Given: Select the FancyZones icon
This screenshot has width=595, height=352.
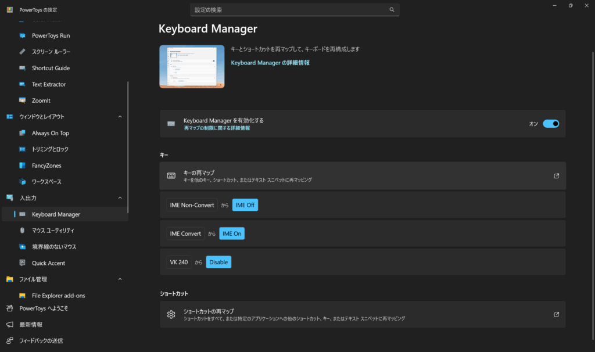Looking at the screenshot, I should tap(23, 166).
